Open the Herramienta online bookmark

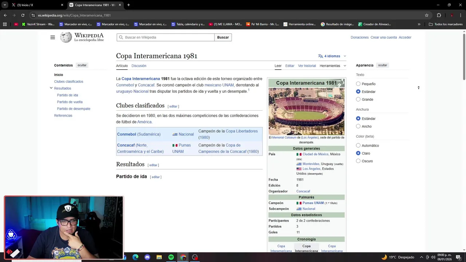tap(300, 24)
